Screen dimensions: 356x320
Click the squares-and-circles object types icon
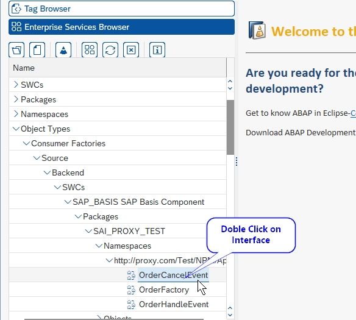coord(90,50)
